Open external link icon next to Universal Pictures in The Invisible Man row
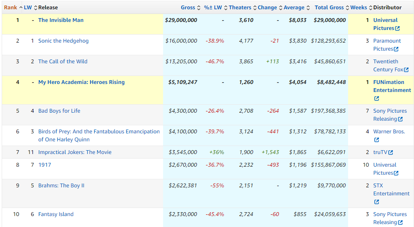Screen dimensions: 414x227 (397, 28)
